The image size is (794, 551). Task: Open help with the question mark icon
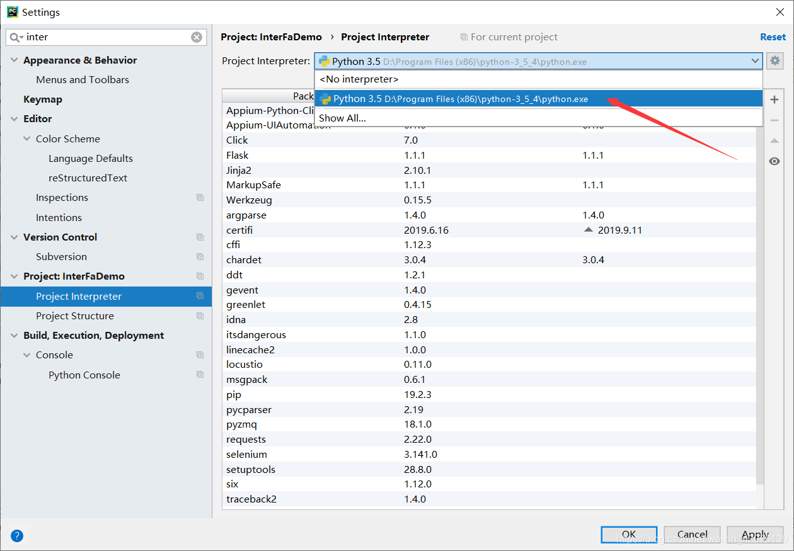point(17,536)
